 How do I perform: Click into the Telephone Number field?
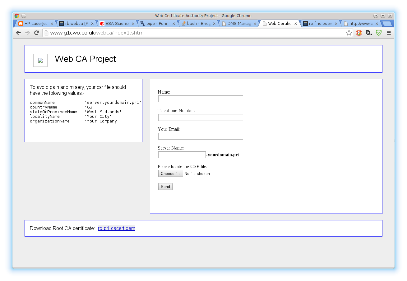click(x=201, y=117)
